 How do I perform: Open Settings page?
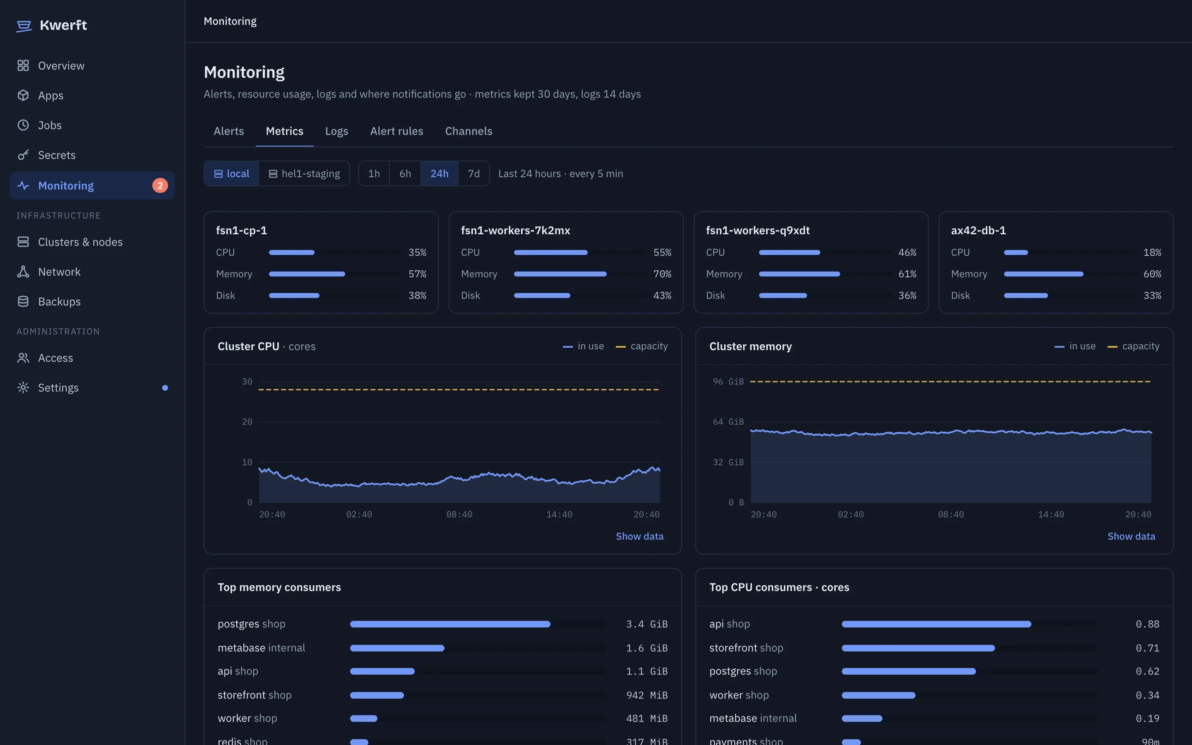(92, 387)
